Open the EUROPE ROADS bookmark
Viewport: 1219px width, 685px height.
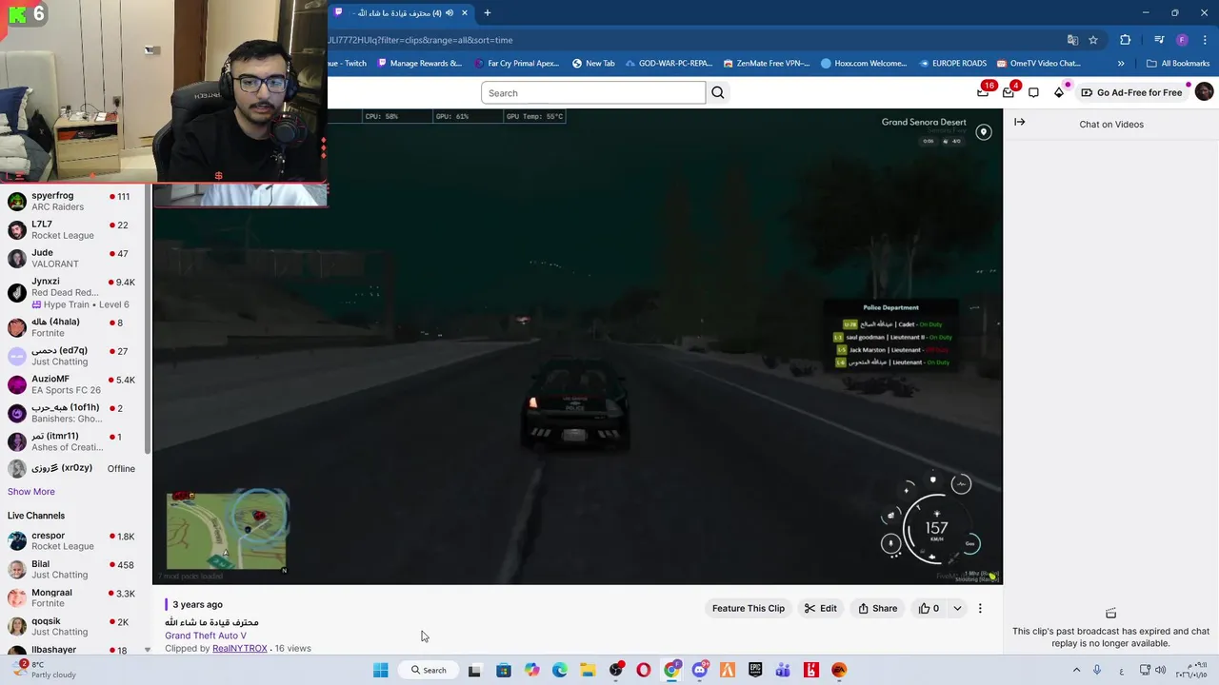point(952,64)
